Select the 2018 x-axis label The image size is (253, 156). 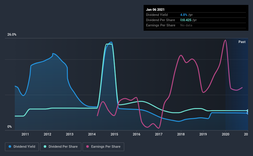(x=181, y=134)
